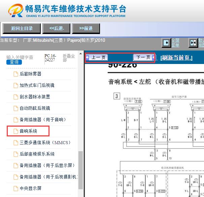
Task: Go forward with >>前进 button
Action: click(86, 28)
